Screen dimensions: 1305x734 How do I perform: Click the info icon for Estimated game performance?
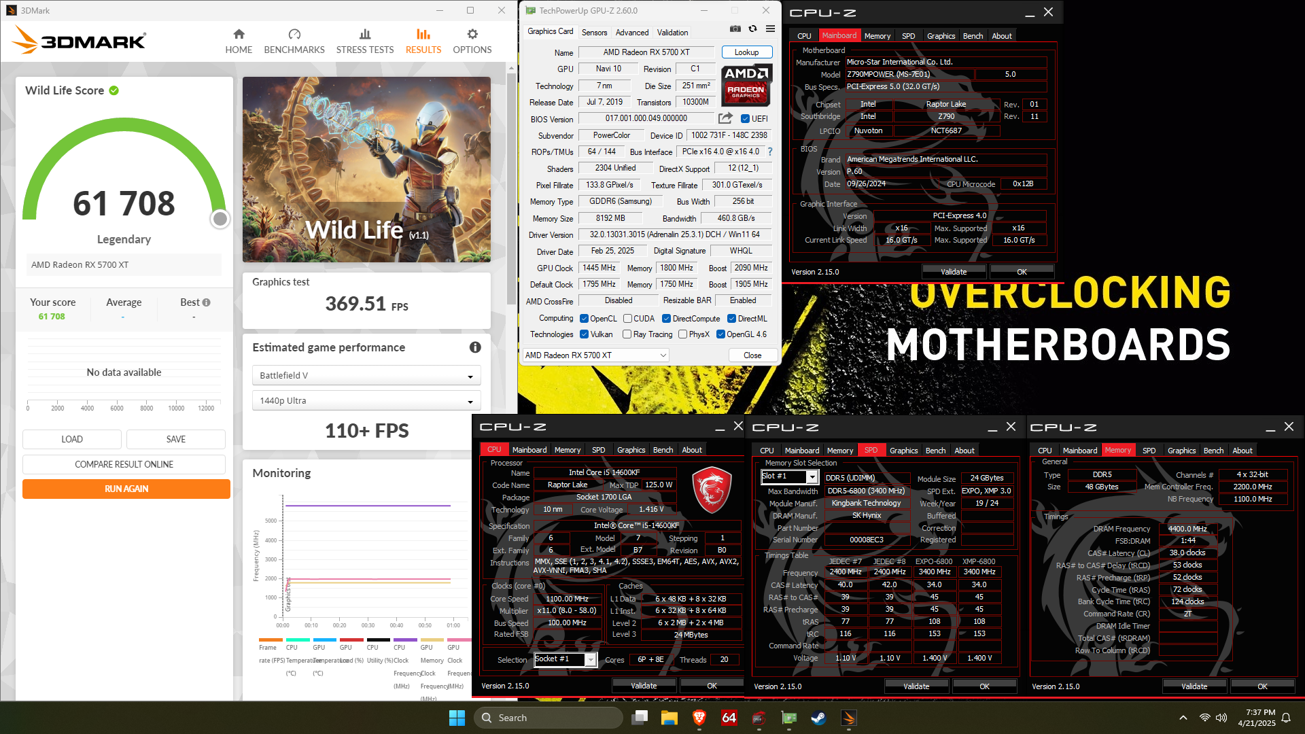coord(475,347)
